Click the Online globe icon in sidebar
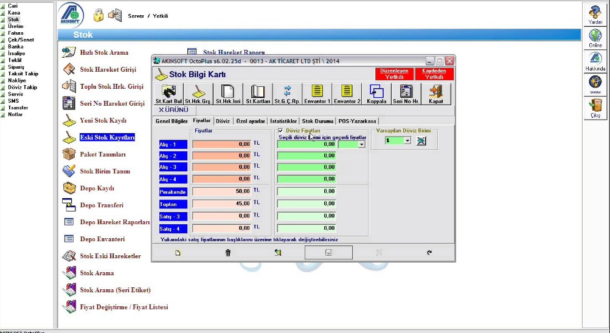The image size is (610, 333). coord(595,38)
